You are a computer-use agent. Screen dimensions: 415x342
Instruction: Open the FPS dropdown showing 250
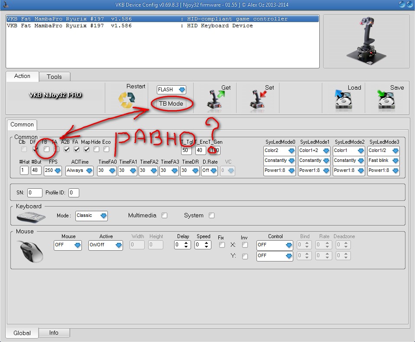pos(53,171)
